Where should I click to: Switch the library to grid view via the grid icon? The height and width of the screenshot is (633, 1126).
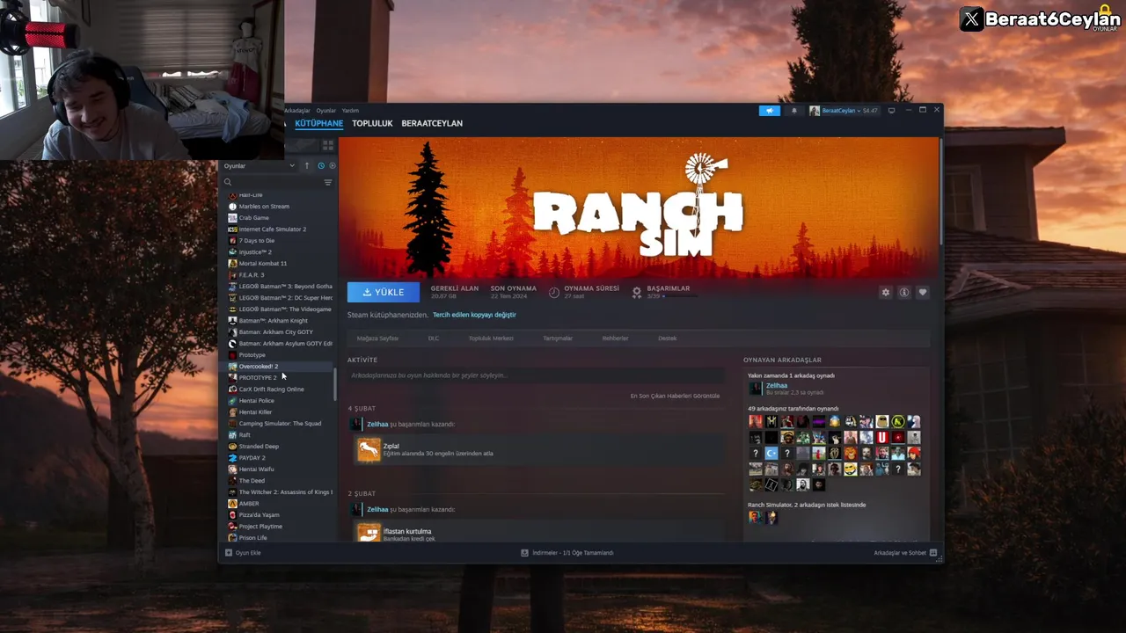click(326, 143)
